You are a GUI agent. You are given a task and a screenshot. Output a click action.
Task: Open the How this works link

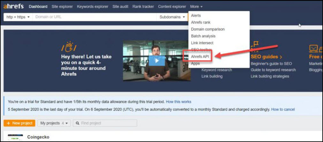click(179, 102)
